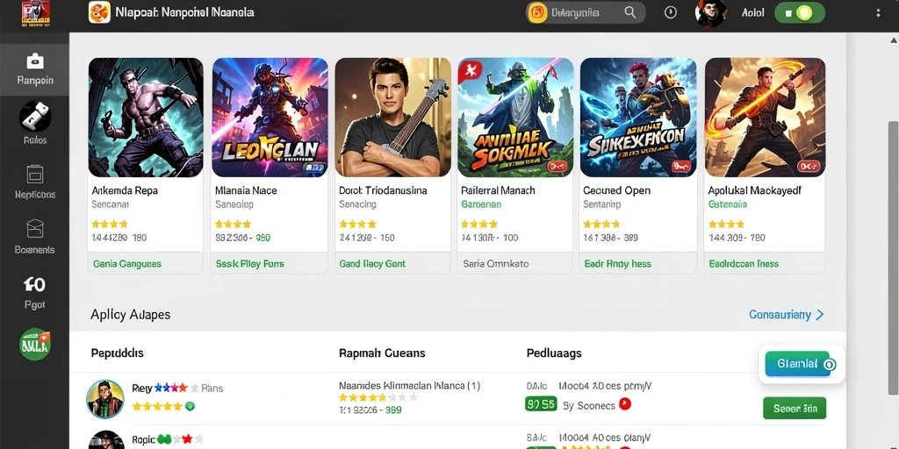
Task: Open the green circular sidebar app icon
Action: pyautogui.click(x=35, y=344)
